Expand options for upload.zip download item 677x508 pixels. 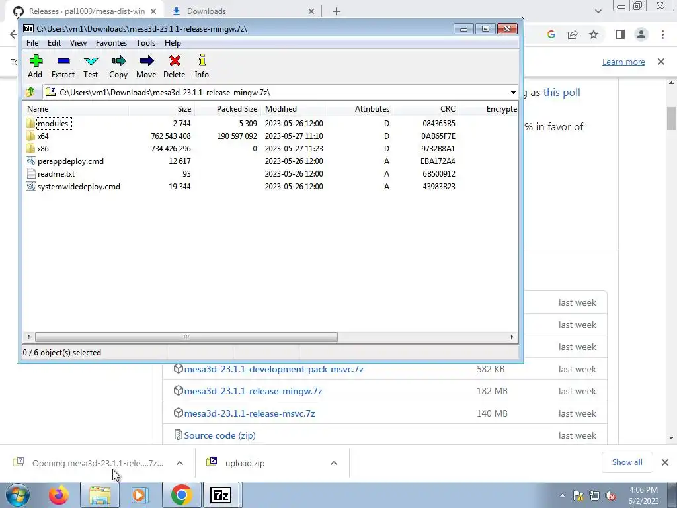(334, 463)
